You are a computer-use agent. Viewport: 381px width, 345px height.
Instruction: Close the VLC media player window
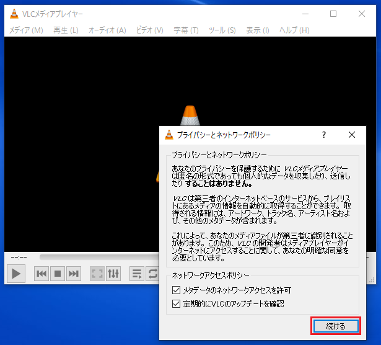tap(362, 14)
